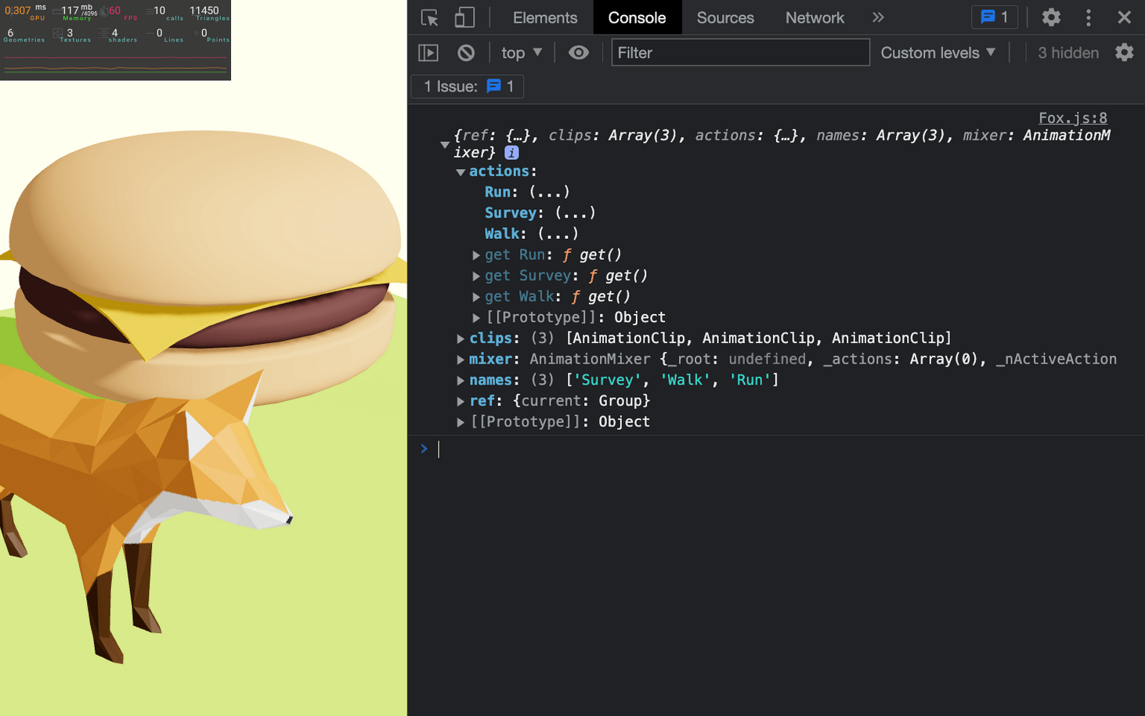Viewport: 1145px width, 716px height.
Task: Open the Sources tab
Action: [x=725, y=17]
